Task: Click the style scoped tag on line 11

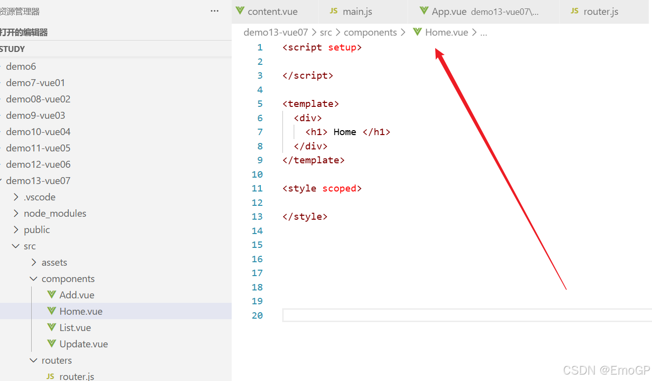Action: pyautogui.click(x=322, y=189)
